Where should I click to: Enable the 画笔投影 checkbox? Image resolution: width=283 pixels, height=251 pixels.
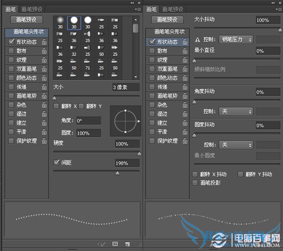click(195, 182)
